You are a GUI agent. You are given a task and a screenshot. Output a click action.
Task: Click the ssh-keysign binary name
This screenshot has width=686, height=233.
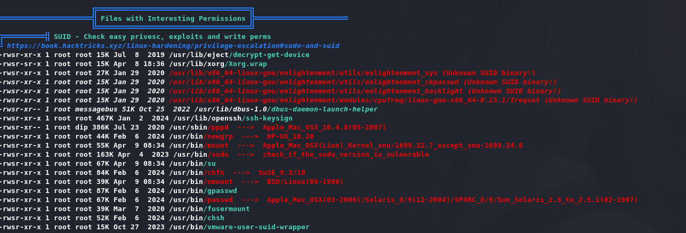[x=267, y=118]
